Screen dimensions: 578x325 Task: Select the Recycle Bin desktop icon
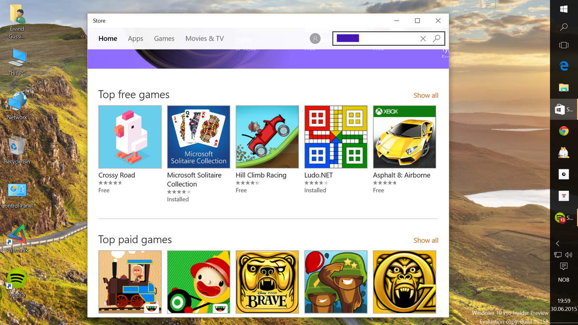click(x=17, y=151)
